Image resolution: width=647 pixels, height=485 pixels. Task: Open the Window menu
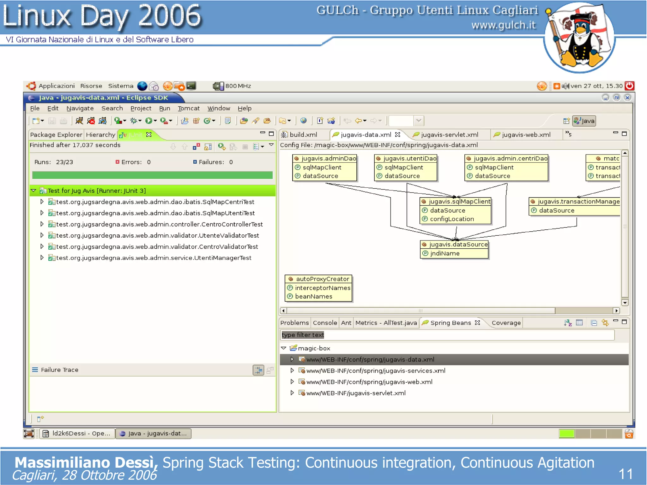219,108
